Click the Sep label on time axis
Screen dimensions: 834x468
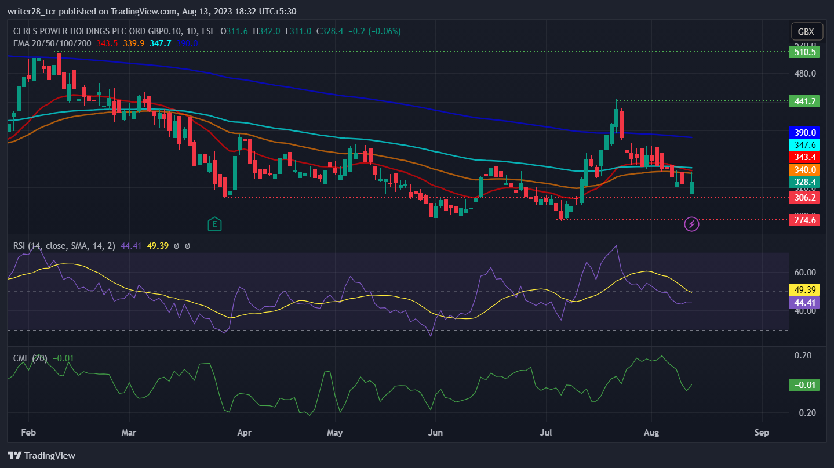coord(762,433)
